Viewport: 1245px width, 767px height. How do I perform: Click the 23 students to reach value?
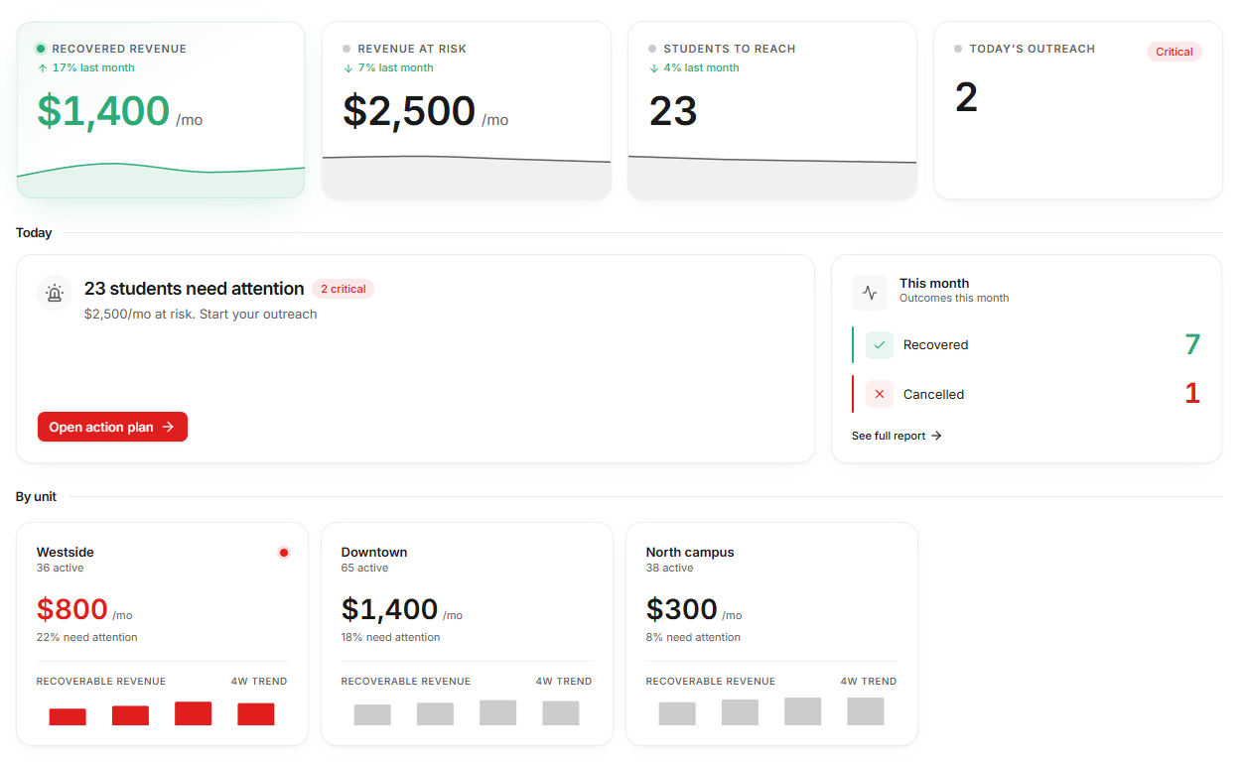point(673,111)
